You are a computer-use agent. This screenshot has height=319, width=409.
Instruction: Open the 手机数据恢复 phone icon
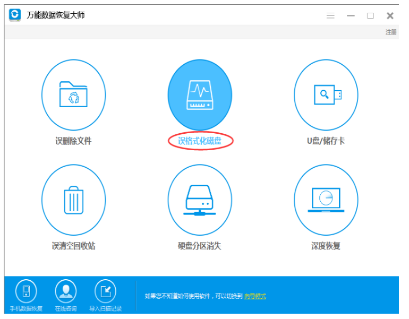(x=26, y=291)
